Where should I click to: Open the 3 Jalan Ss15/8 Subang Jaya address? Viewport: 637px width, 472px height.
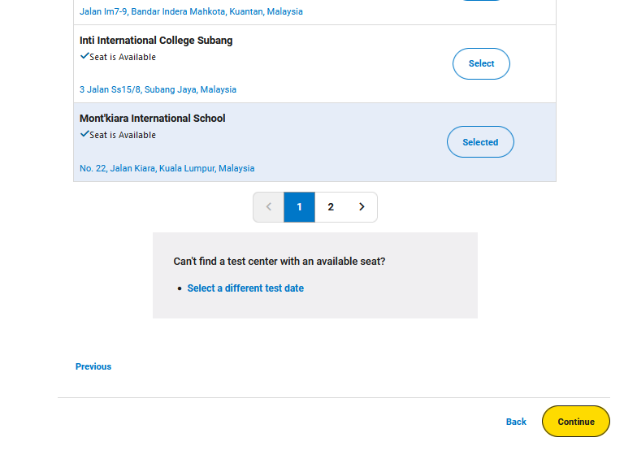(x=158, y=89)
